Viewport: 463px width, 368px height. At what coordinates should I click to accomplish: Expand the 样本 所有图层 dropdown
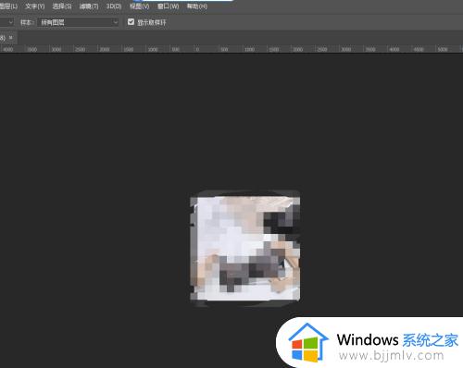78,22
